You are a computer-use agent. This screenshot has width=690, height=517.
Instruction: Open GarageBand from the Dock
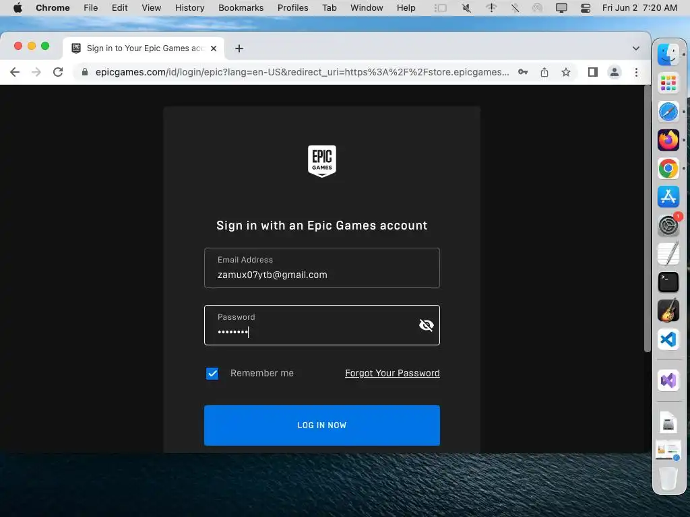pyautogui.click(x=668, y=311)
